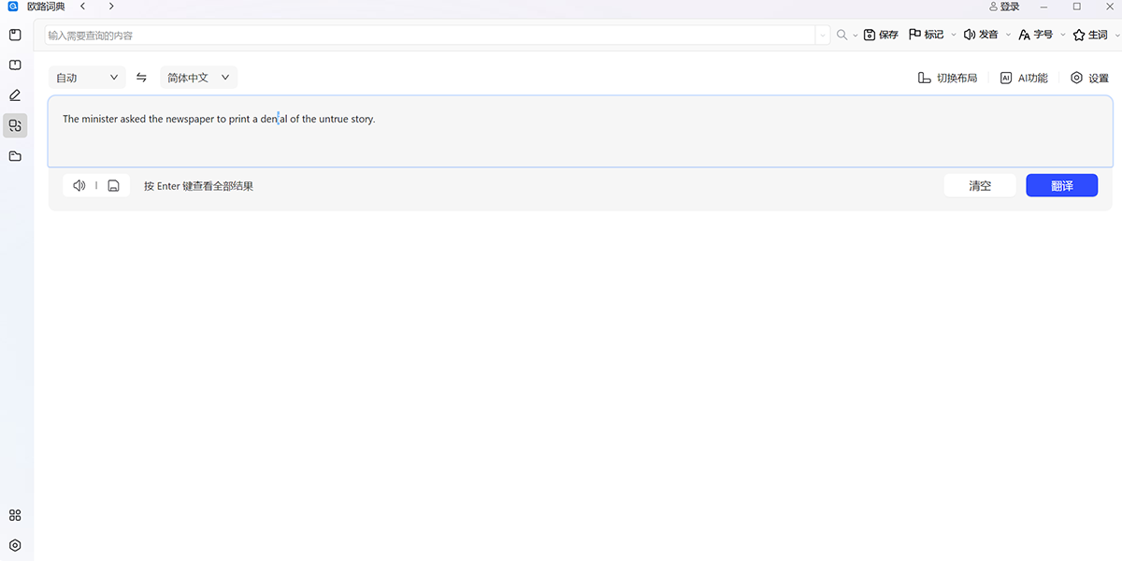
Task: Click the 翻译 translate button
Action: pyautogui.click(x=1062, y=186)
